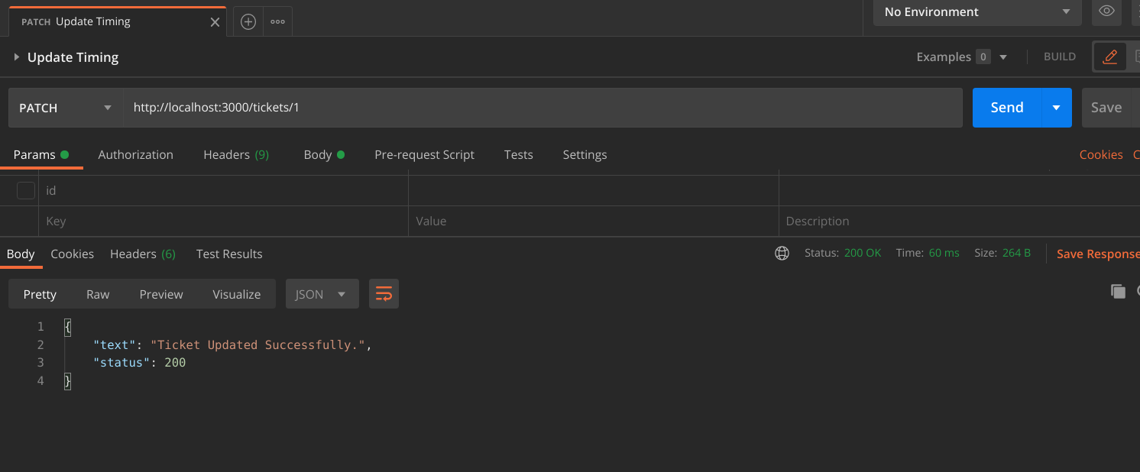Copy response with the copy icon
This screenshot has height=472, width=1140.
[x=1118, y=291]
